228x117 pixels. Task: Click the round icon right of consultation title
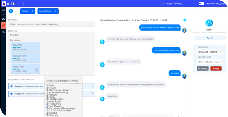(x=185, y=20)
